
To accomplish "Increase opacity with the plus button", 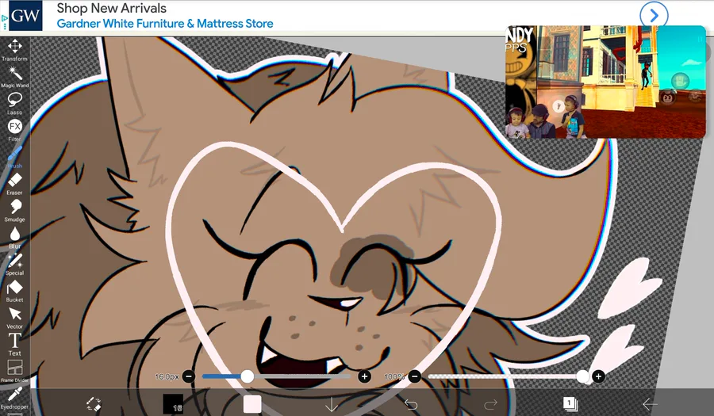I will point(598,376).
